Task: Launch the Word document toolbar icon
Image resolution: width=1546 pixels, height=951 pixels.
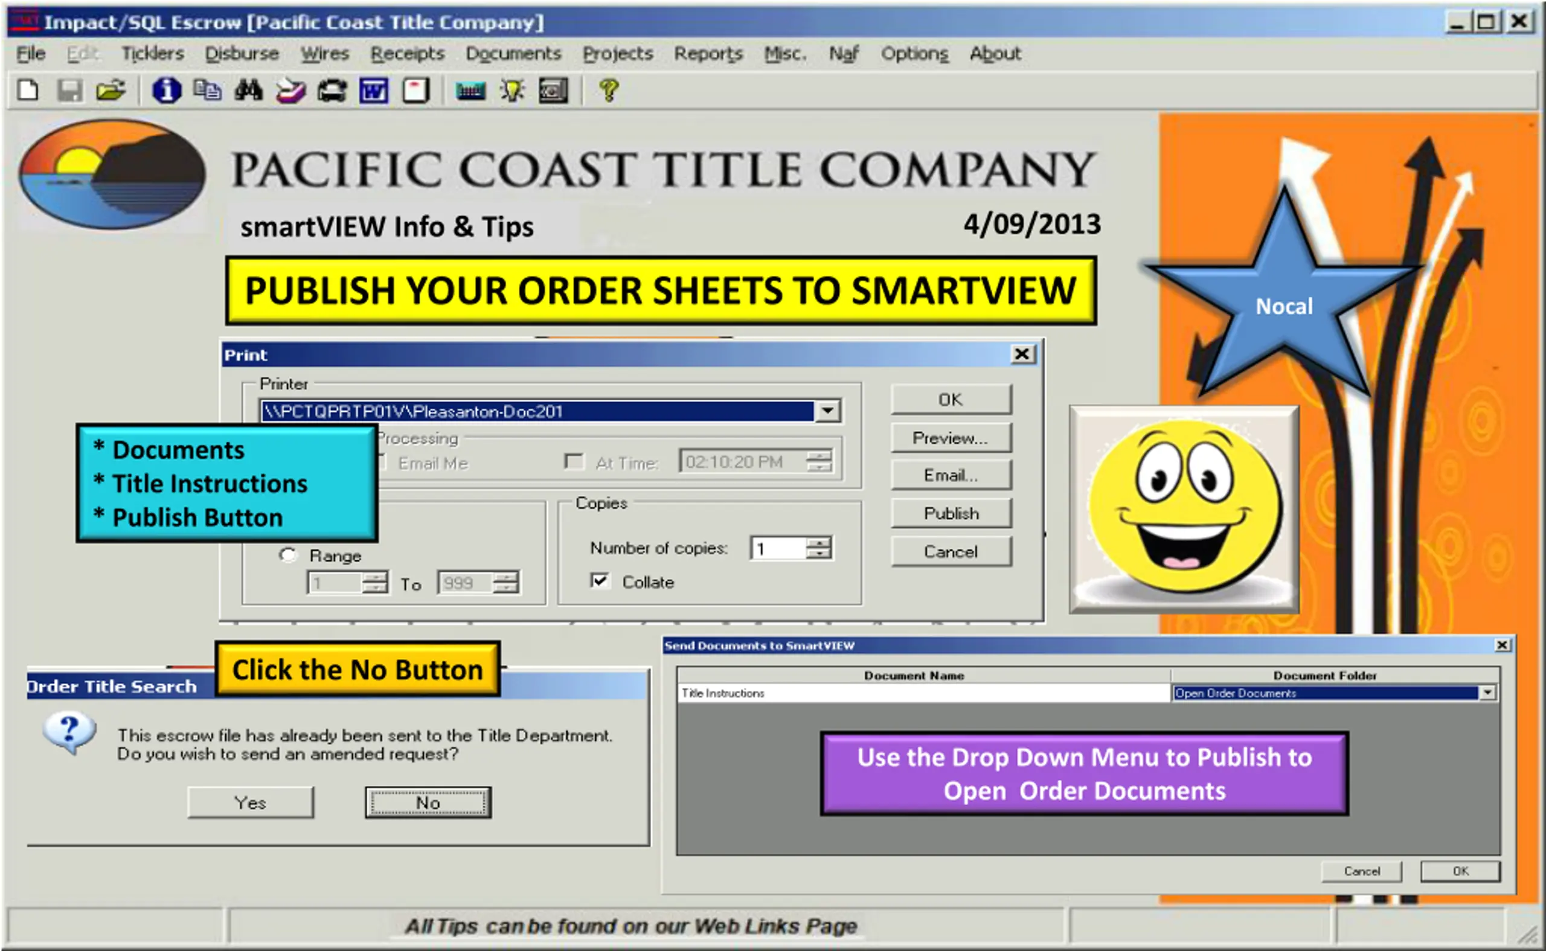Action: point(374,91)
